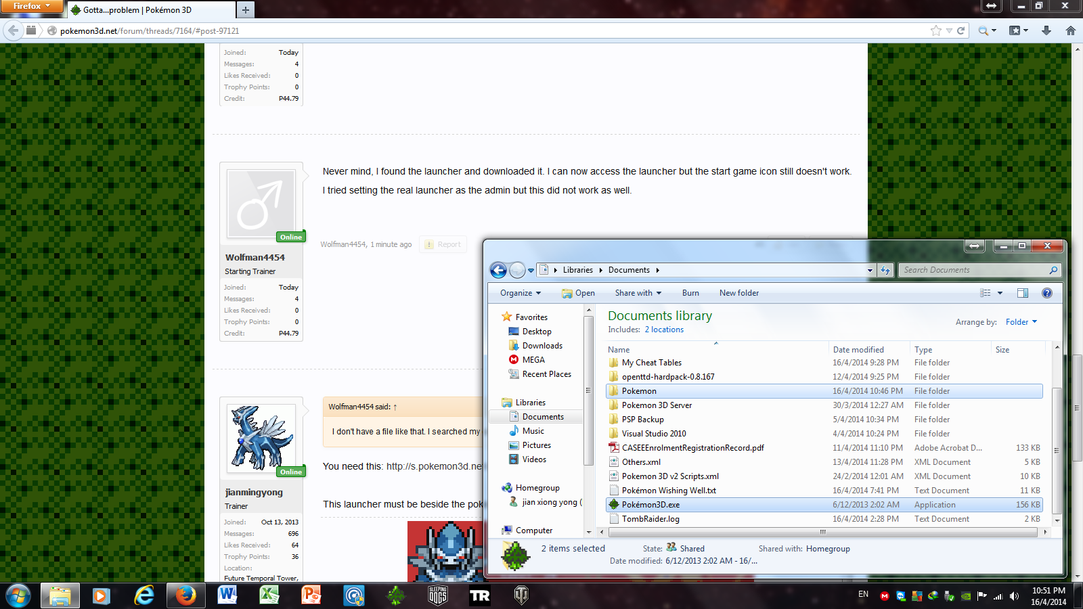Viewport: 1083px width, 609px height.
Task: Go back in Explorer's Documents window
Action: (498, 270)
